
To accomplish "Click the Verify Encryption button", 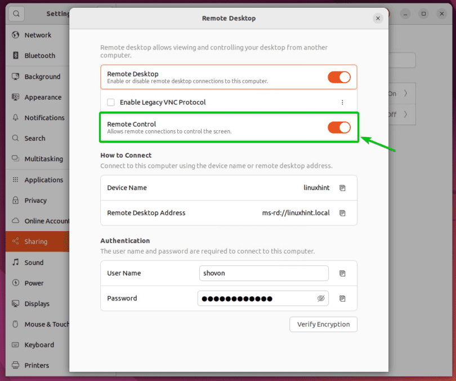I will (x=323, y=324).
